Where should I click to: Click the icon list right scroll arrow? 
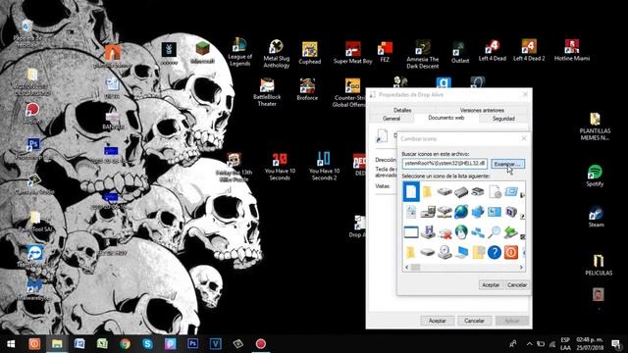click(521, 267)
